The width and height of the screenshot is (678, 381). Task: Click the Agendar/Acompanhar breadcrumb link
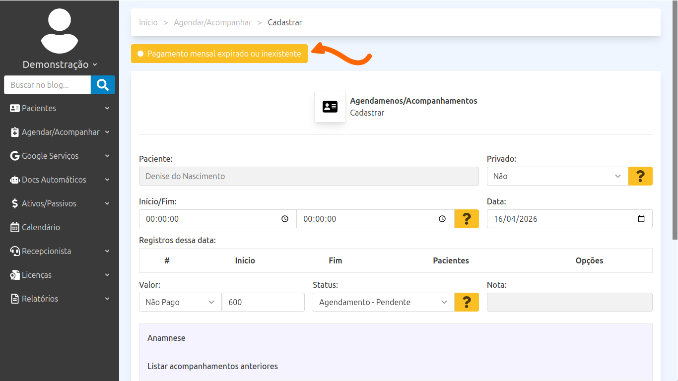(212, 22)
